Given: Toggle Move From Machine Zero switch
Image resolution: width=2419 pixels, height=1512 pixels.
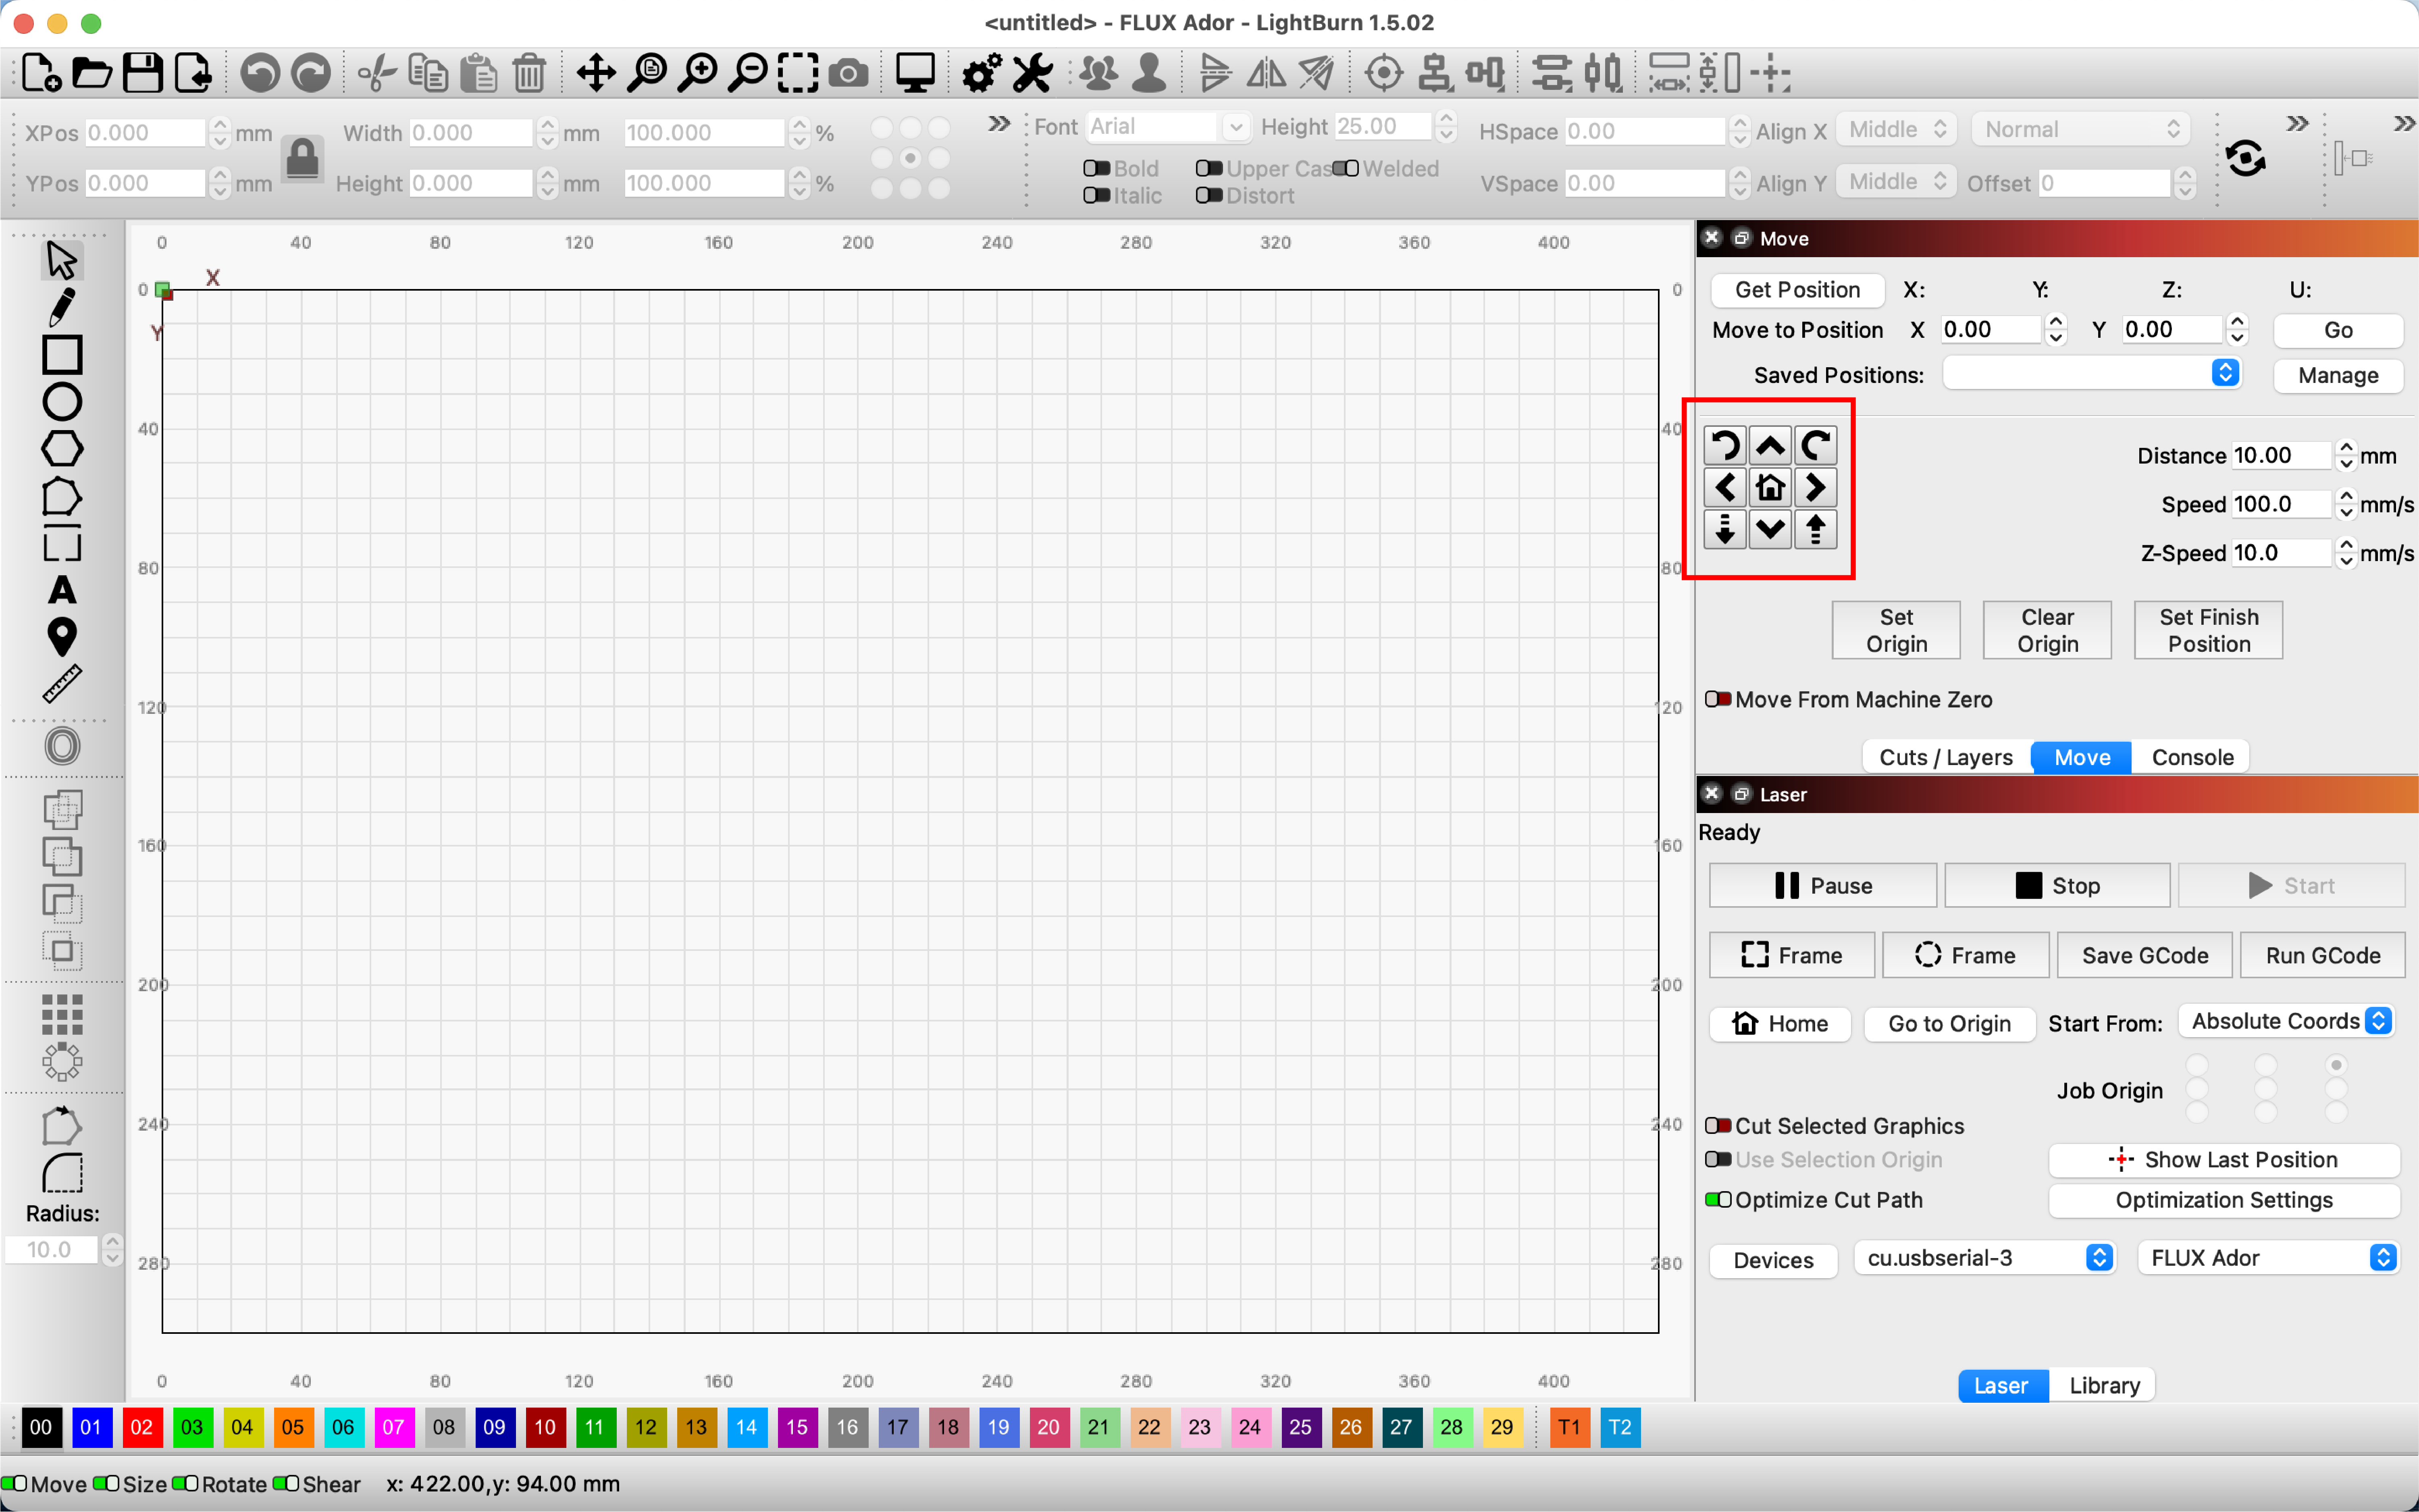Looking at the screenshot, I should tap(1718, 699).
